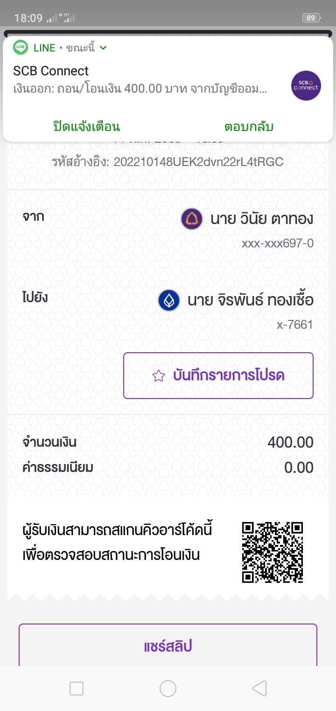Tap the signal strength icons in status bar
Image resolution: width=336 pixels, height=711 pixels.
(61, 18)
